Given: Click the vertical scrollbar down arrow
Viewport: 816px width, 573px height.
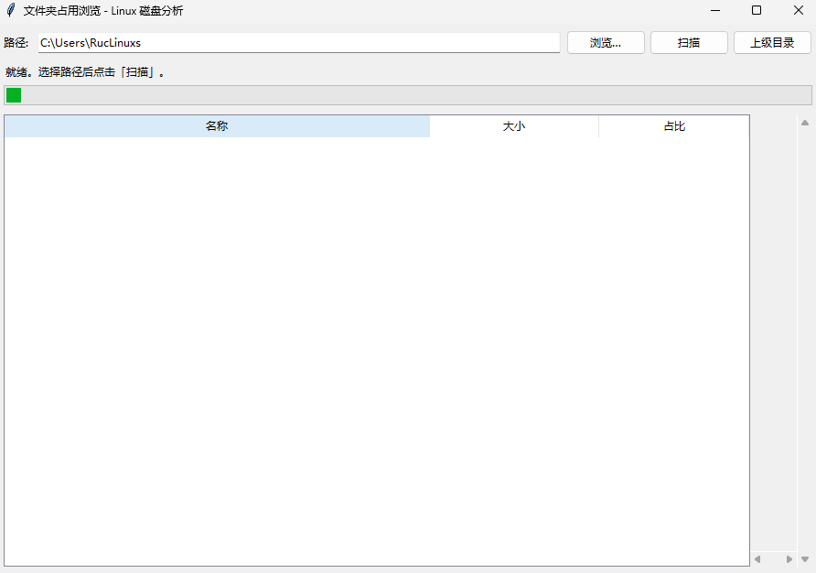Looking at the screenshot, I should coord(805,558).
